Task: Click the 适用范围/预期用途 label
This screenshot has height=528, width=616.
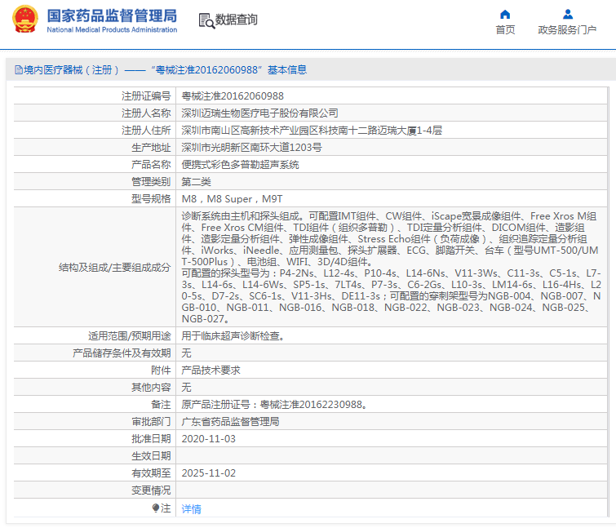Action: tap(130, 336)
